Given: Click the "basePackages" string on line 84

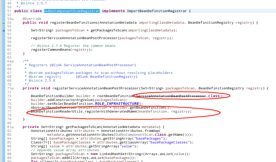Looking at the screenshot, I should (x=148, y=139).
